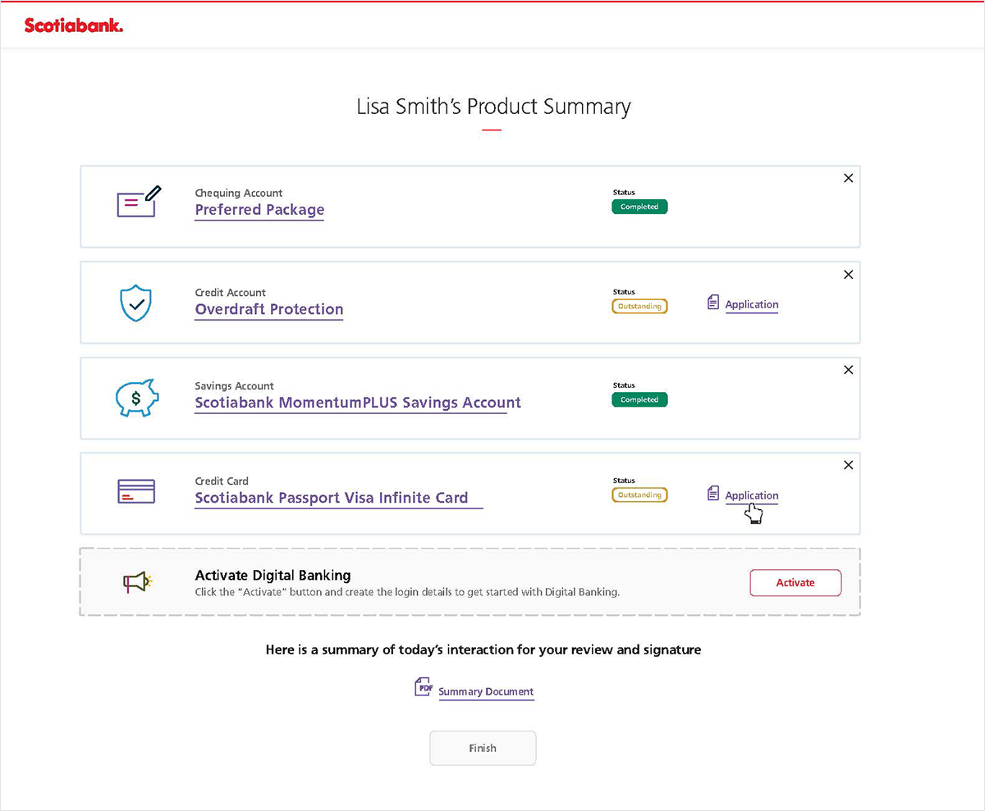
Task: Click the Digital Banking activation instructions text
Action: [x=407, y=591]
